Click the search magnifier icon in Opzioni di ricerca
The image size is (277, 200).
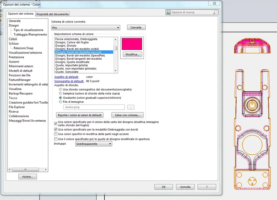(x=215, y=12)
